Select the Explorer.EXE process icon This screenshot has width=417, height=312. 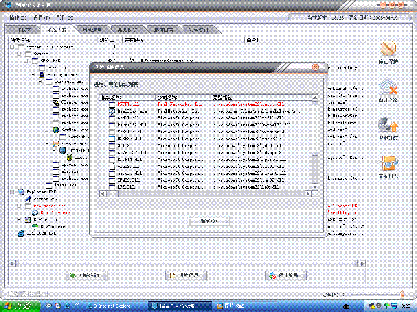click(21, 192)
